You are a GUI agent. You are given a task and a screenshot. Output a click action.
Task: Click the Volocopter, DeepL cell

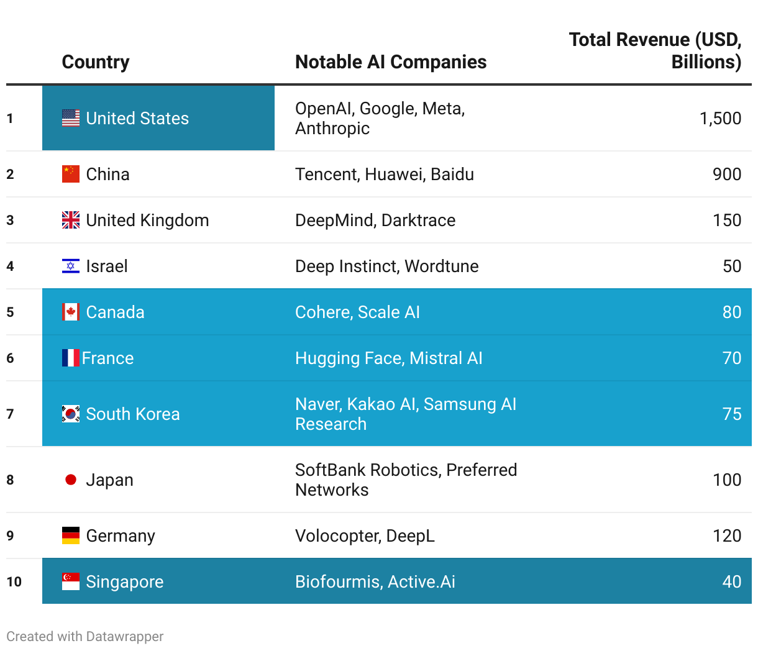pyautogui.click(x=365, y=535)
